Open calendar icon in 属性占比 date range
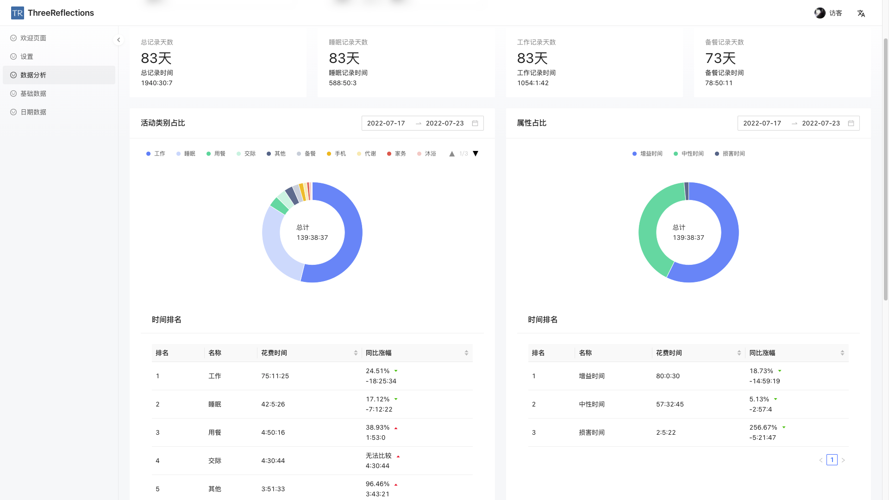The image size is (889, 500). tap(851, 123)
